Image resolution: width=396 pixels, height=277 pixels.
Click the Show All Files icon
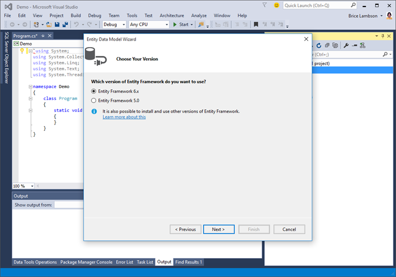[x=335, y=45]
